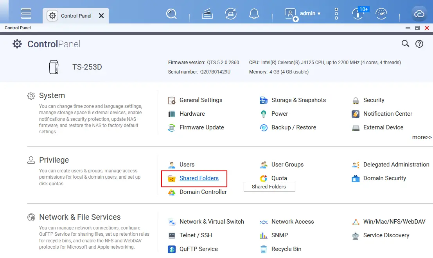Viewport: 433px width, 258px height.
Task: Expand the admin account dropdown
Action: pyautogui.click(x=310, y=13)
